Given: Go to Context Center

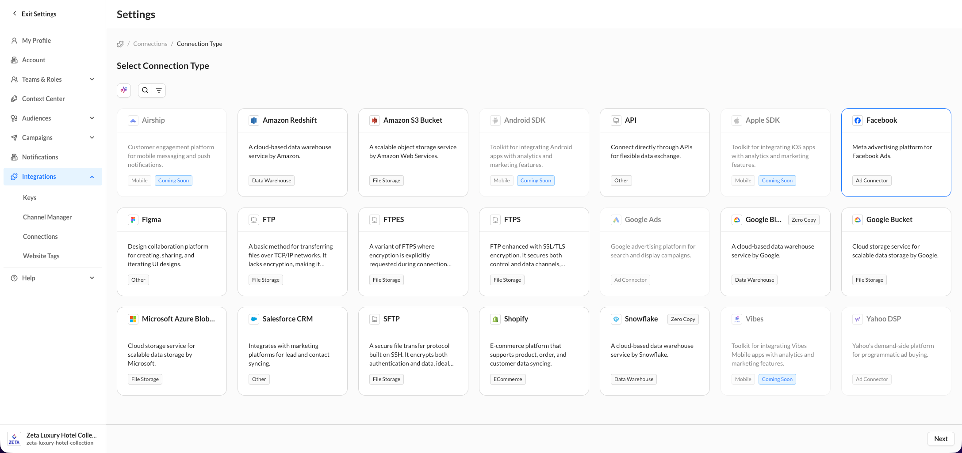Looking at the screenshot, I should point(53,99).
